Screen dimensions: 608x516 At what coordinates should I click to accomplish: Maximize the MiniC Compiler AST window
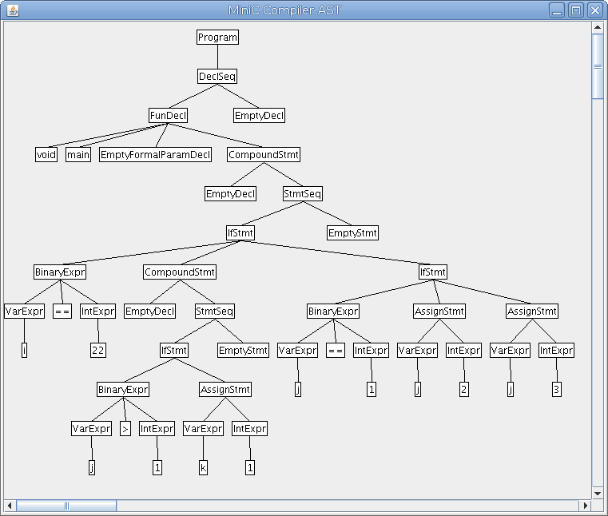coord(576,10)
